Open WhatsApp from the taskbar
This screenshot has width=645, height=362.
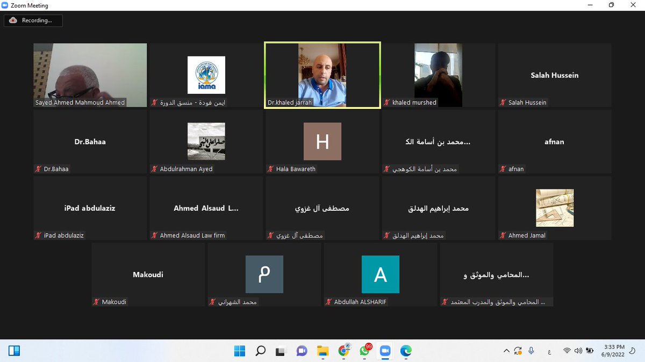364,351
